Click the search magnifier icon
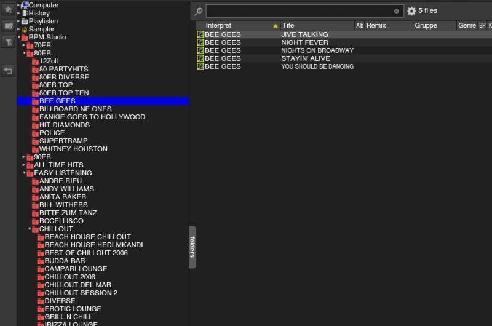Screen dimensions: 492x326 coord(198,11)
